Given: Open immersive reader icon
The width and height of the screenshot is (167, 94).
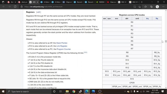Looking at the screenshot, I should tap(135, 7).
